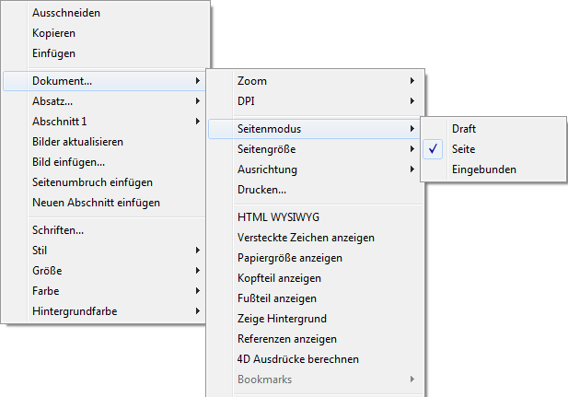
Task: Toggle HTML WYSIWYG option
Action: point(277,217)
